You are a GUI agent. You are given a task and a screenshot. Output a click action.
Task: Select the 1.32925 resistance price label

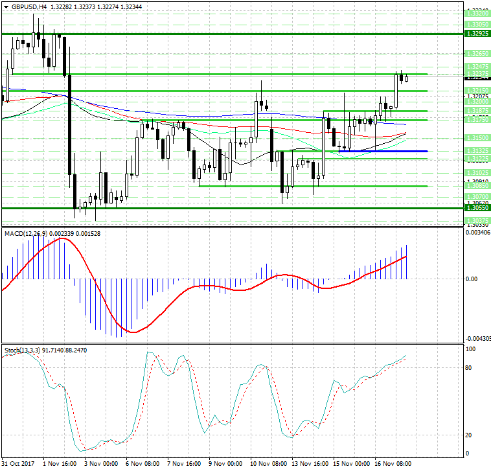click(x=477, y=33)
